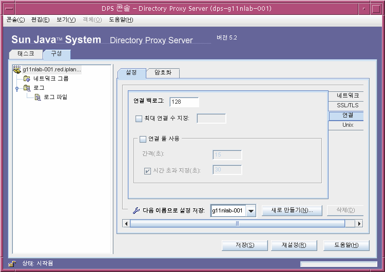Click the maximize button in title bar

pos(376,9)
